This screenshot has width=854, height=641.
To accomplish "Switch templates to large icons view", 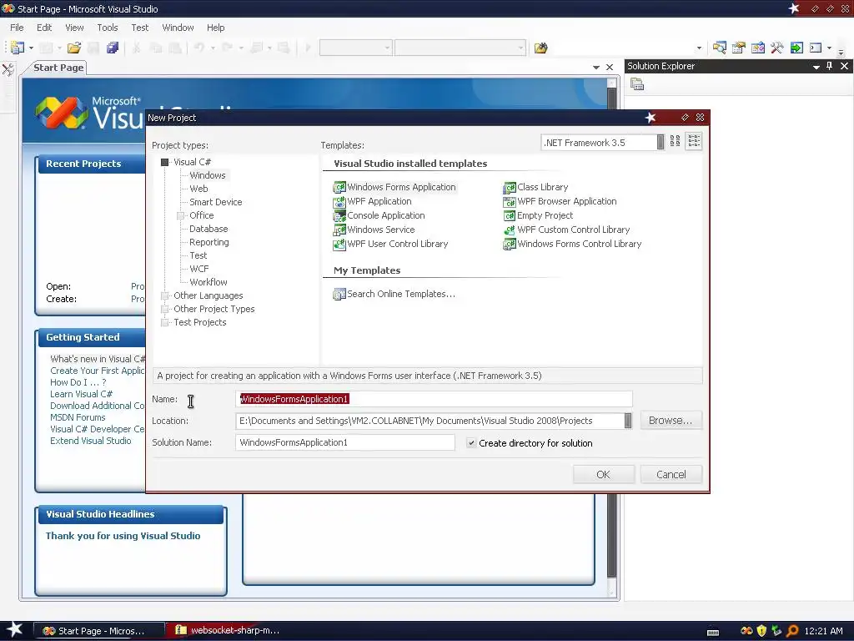I will pyautogui.click(x=675, y=141).
